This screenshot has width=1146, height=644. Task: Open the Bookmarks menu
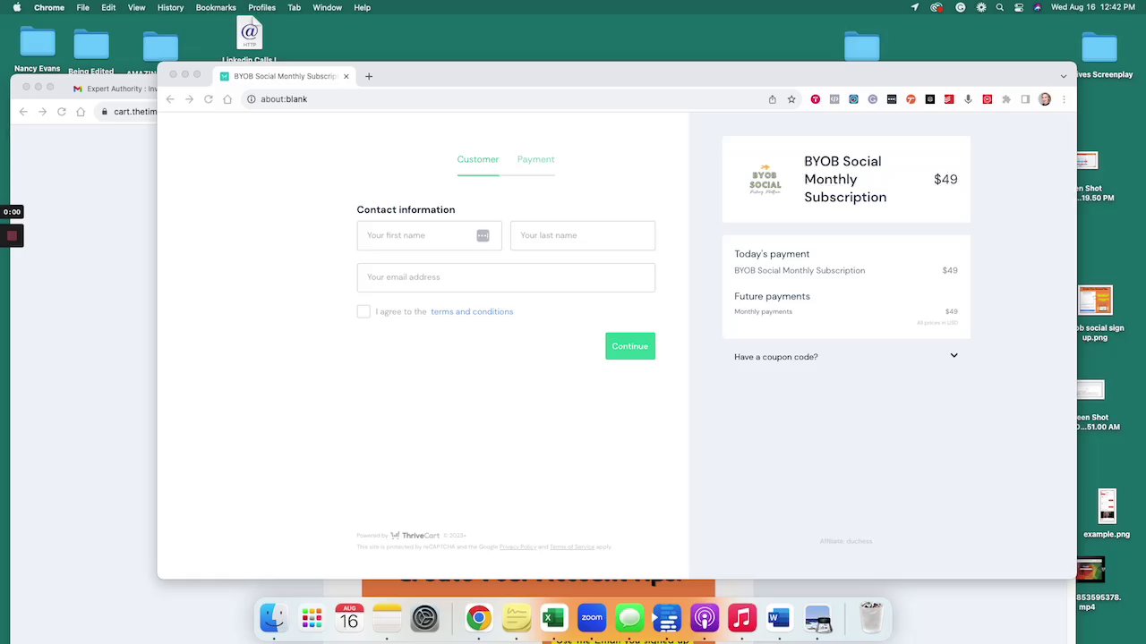[x=216, y=7]
